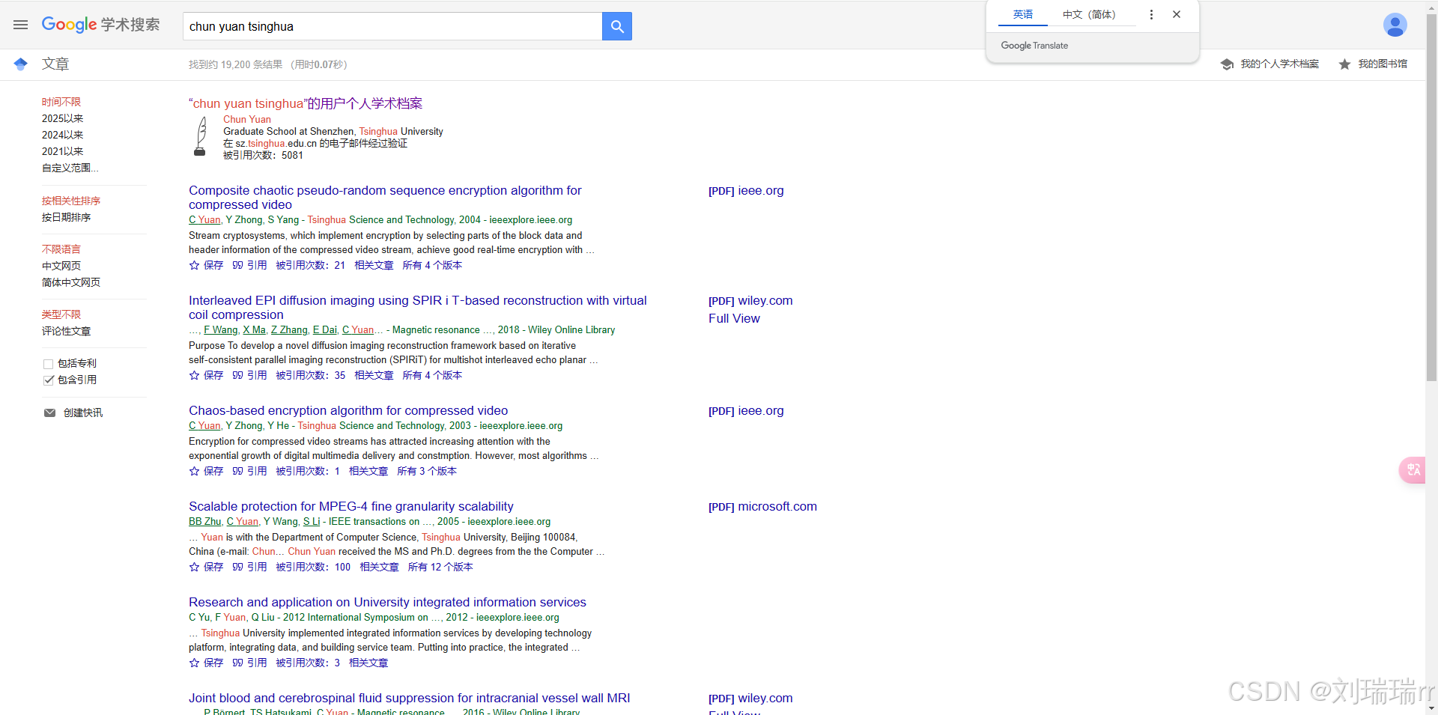The height and width of the screenshot is (715, 1438).
Task: Open Composite chaotic pseudo-random sequence article title
Action: [x=385, y=198]
